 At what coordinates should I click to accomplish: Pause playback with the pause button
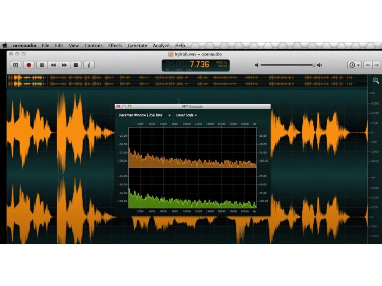click(x=42, y=65)
